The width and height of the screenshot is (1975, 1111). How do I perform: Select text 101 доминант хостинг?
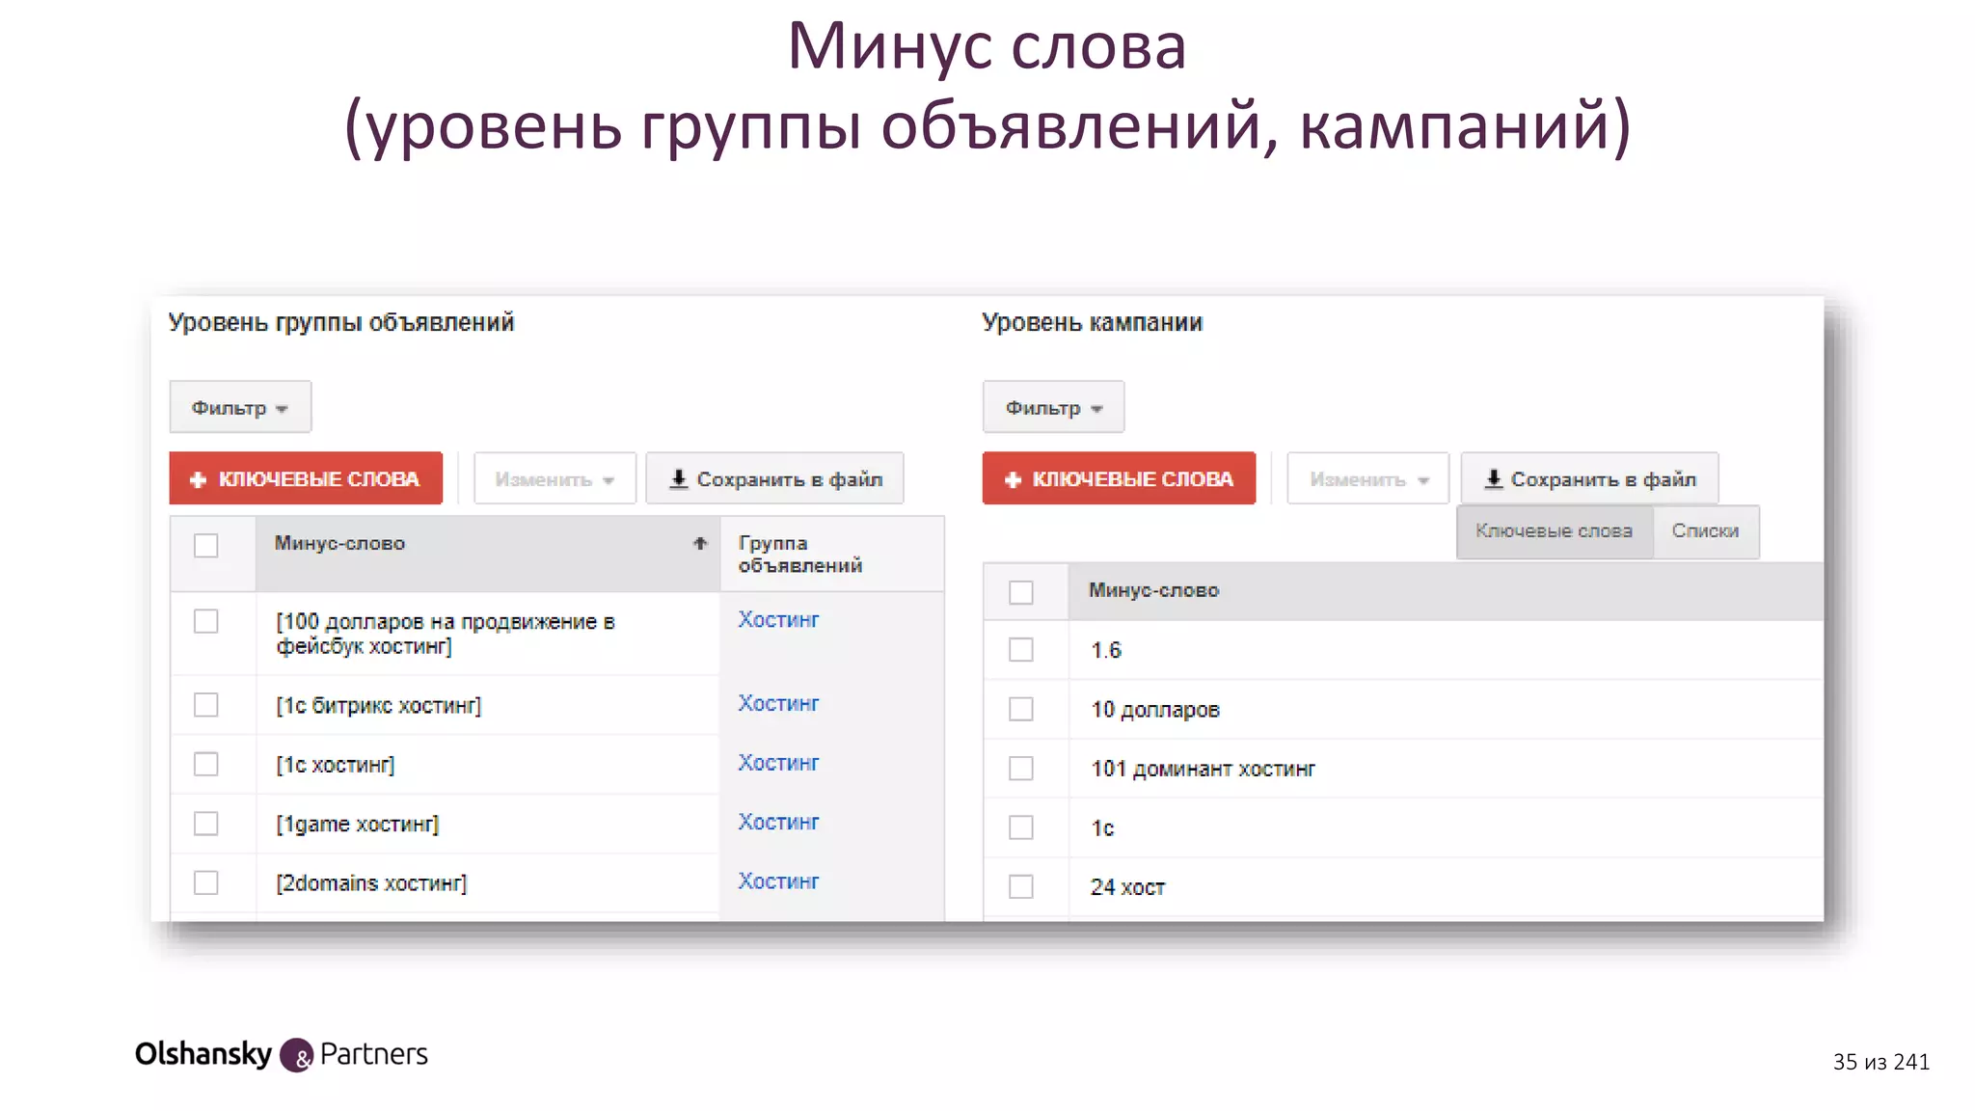tap(1203, 769)
